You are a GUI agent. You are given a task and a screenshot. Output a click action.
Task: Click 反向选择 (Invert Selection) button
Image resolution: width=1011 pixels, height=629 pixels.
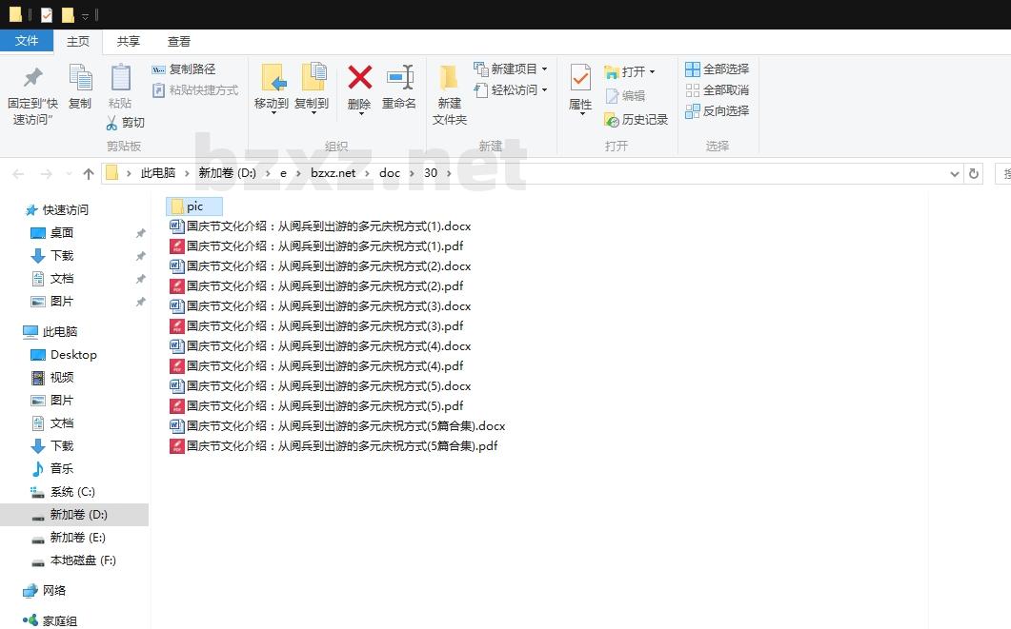click(x=717, y=111)
